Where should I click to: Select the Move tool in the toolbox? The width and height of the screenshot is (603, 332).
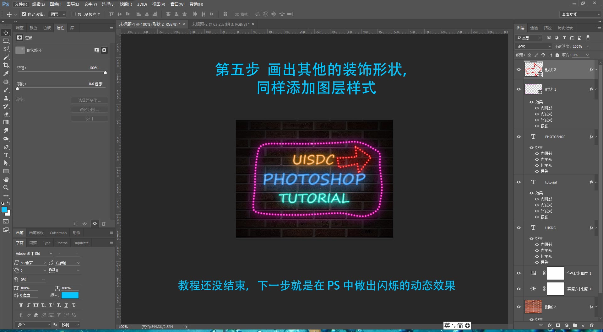point(6,33)
